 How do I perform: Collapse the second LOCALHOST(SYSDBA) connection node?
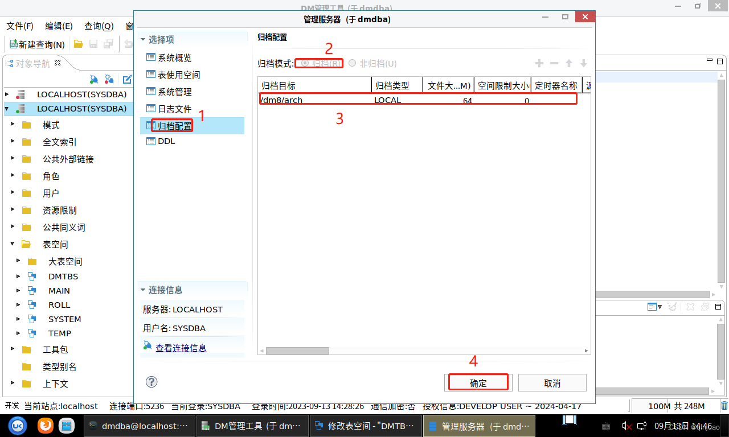(x=7, y=108)
